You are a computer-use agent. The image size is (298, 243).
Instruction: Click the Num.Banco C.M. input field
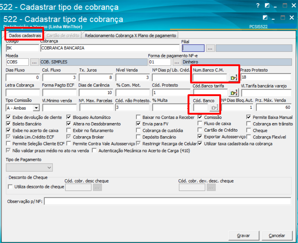(210, 77)
